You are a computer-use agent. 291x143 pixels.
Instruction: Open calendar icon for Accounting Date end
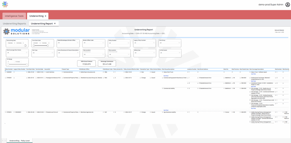click(23, 43)
